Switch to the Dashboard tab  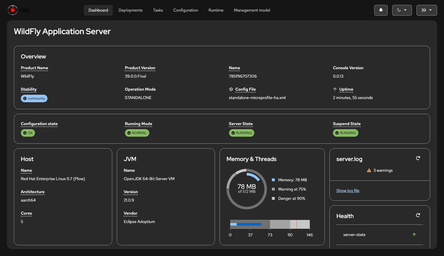[x=98, y=10]
